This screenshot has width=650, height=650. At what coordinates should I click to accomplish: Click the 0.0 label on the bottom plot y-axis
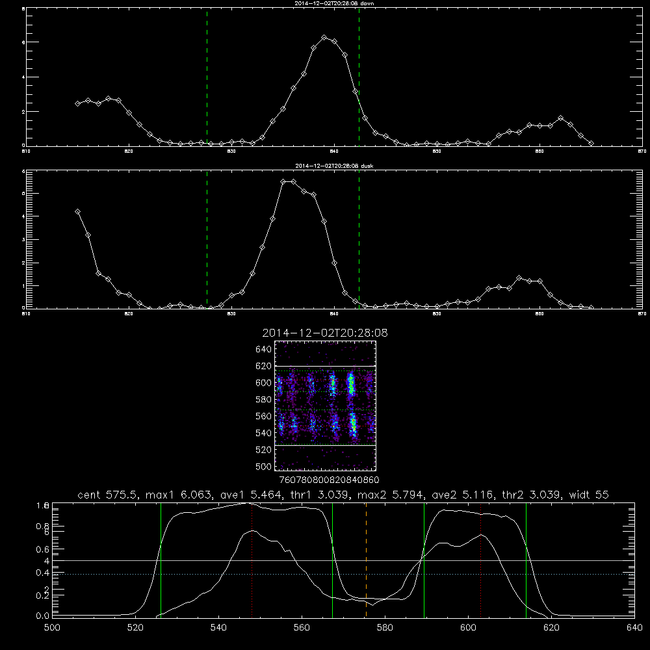[42, 616]
